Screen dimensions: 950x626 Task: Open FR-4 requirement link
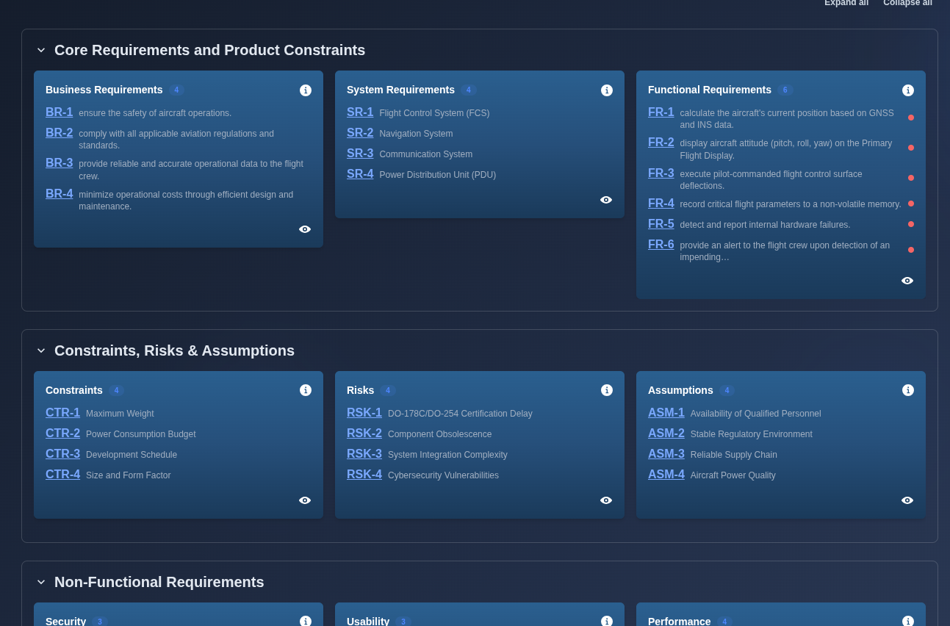[661, 204]
